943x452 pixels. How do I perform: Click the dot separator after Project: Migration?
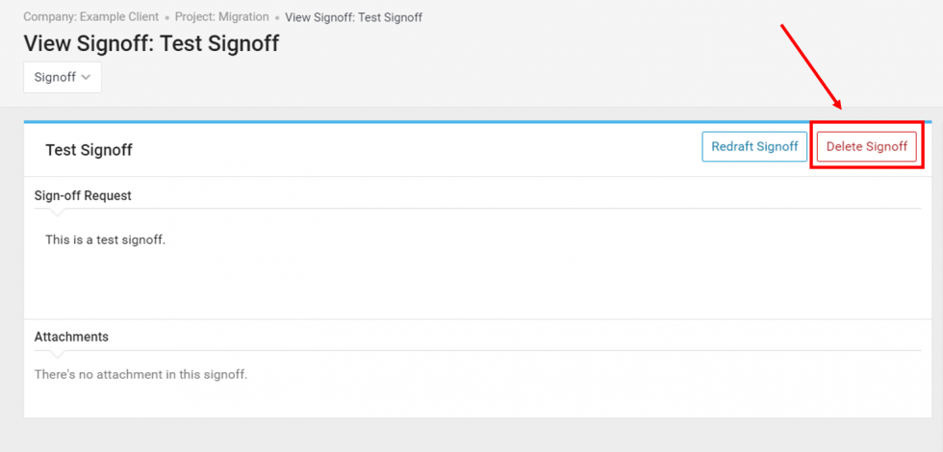click(277, 18)
